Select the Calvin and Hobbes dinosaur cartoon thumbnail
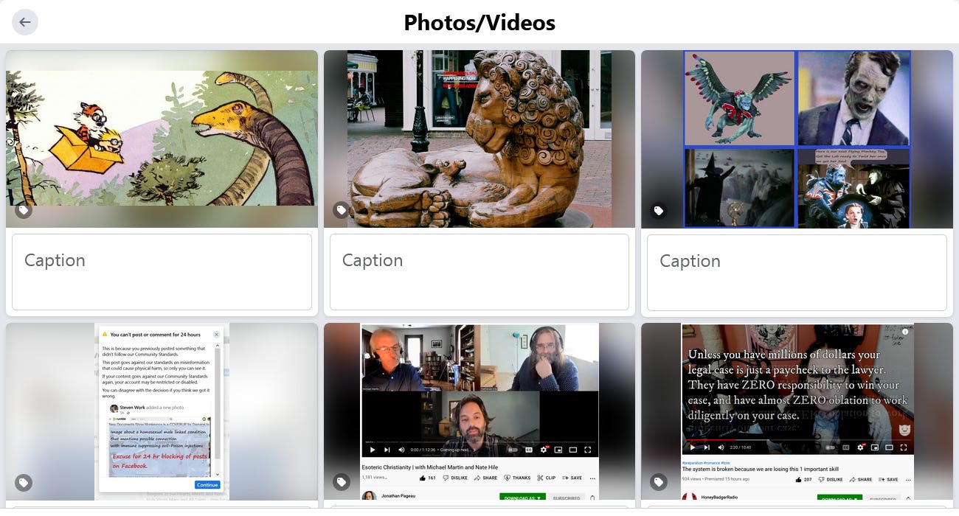The width and height of the screenshot is (959, 516). 162,139
